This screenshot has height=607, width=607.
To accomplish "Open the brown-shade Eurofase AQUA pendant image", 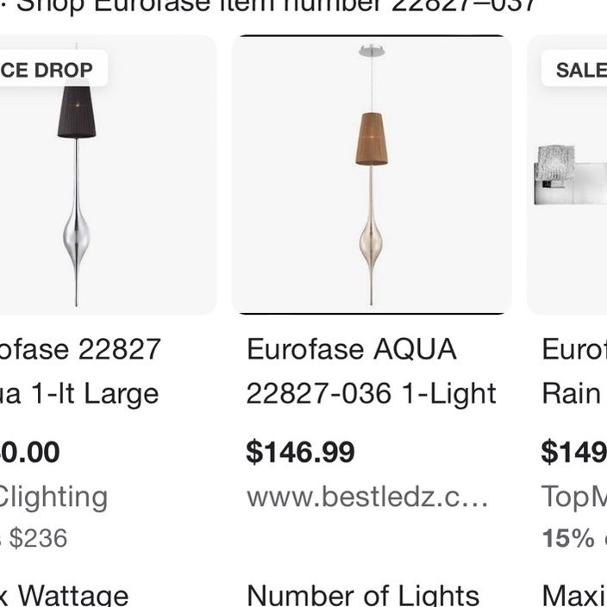I will (372, 174).
